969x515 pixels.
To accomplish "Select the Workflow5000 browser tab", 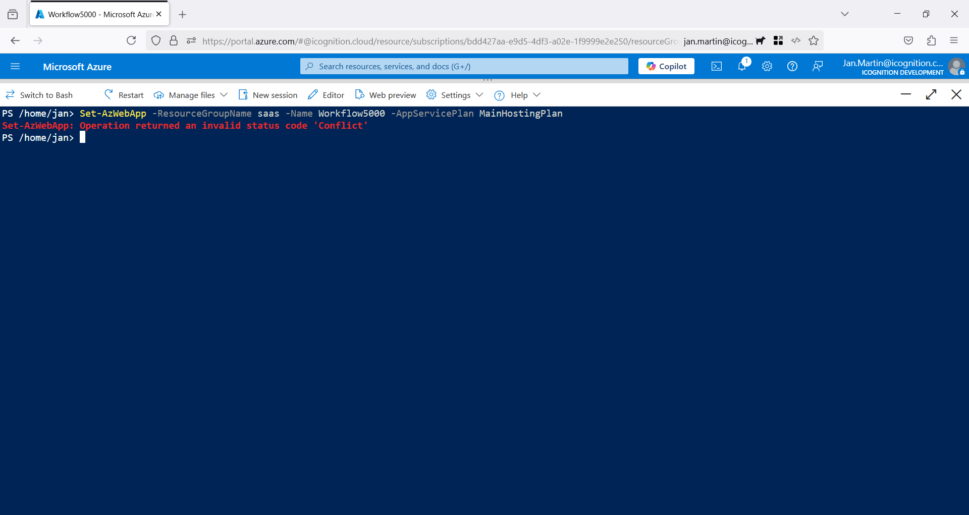I will pyautogui.click(x=99, y=14).
